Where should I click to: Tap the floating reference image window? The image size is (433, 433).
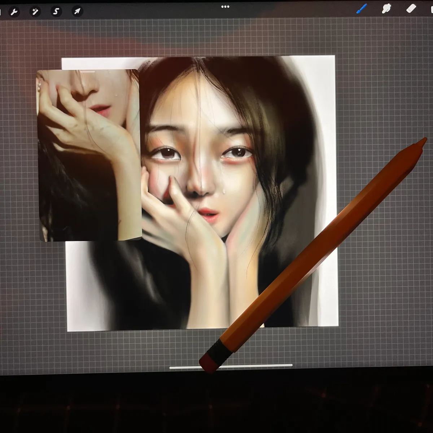tap(89, 155)
